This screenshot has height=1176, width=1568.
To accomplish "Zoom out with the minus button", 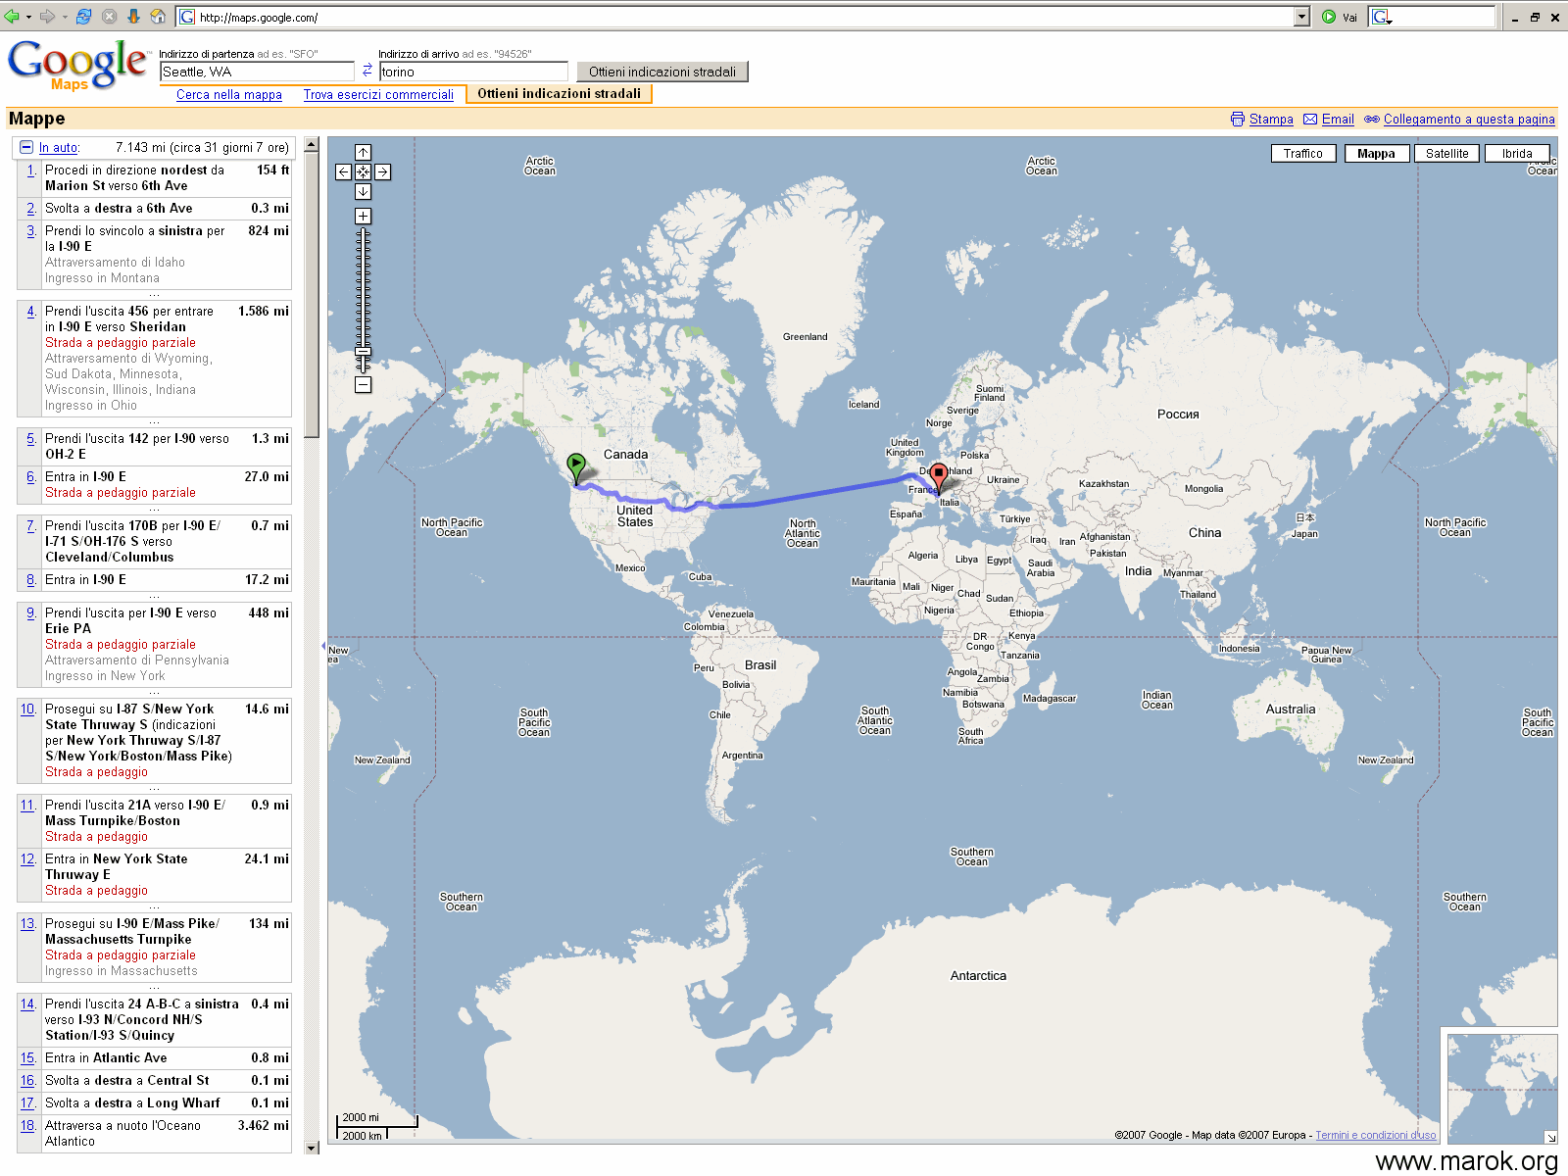I will 363,385.
